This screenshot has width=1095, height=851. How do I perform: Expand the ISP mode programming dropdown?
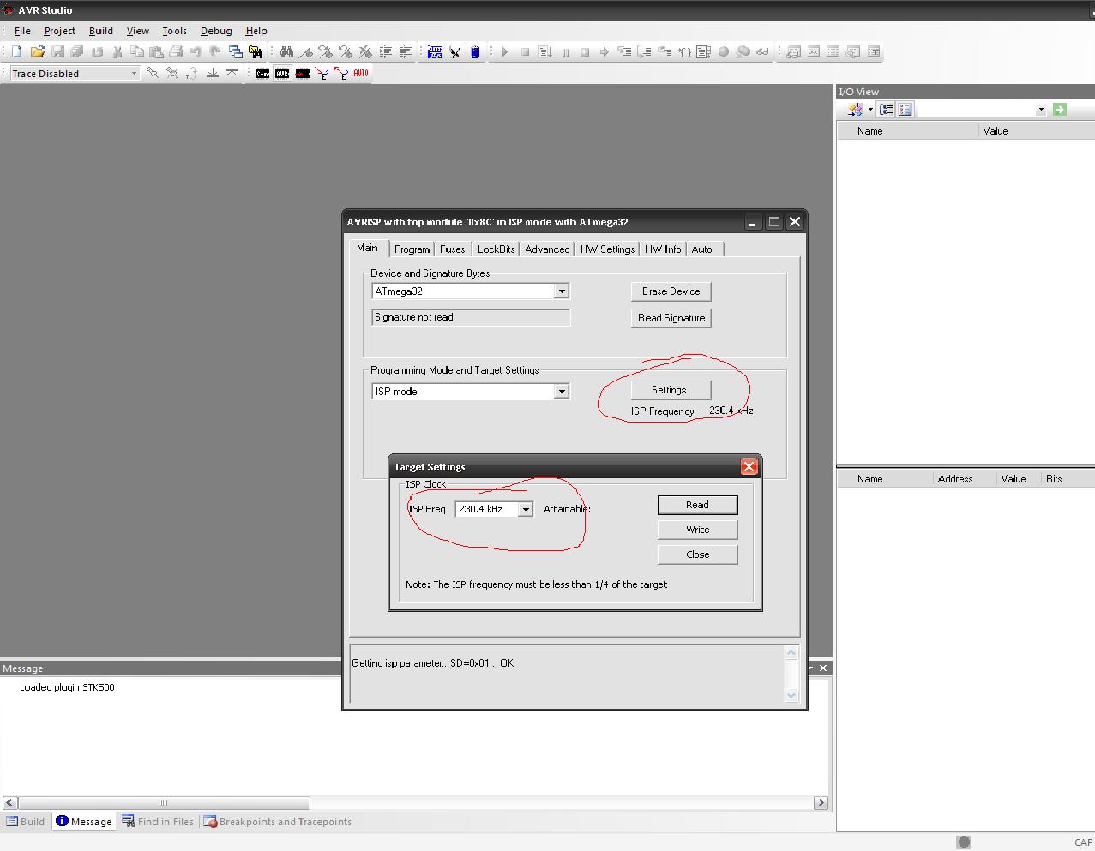tap(562, 392)
